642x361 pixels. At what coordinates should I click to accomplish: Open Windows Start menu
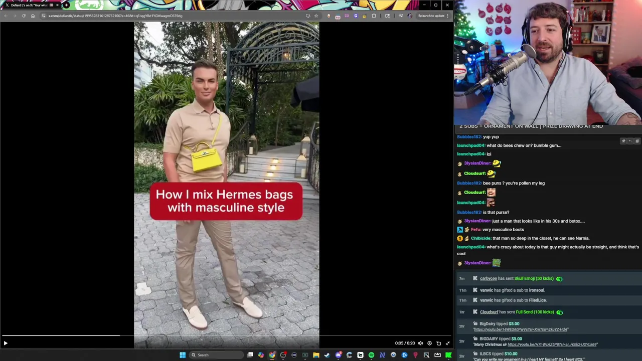[x=183, y=355]
